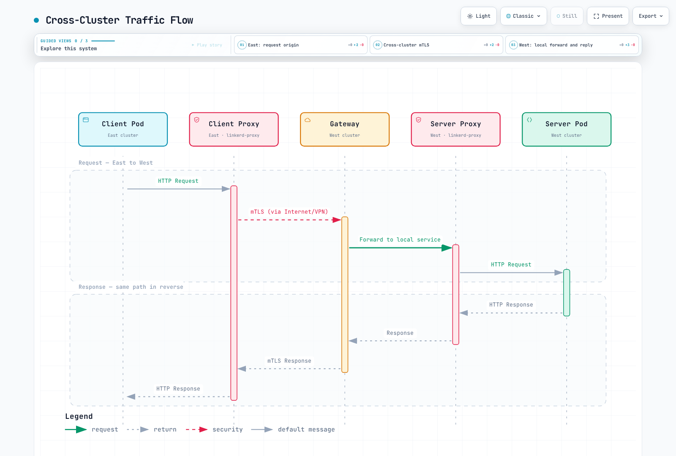This screenshot has width=676, height=456.
Task: Click the 01 step number badge
Action: click(242, 45)
